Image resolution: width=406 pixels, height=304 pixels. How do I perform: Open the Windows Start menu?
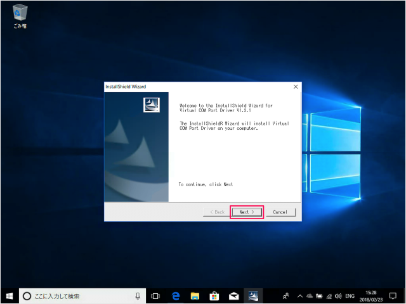pos(10,296)
